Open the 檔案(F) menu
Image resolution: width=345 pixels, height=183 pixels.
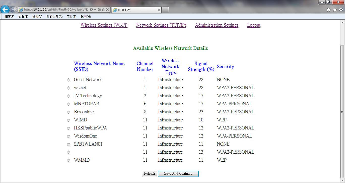click(10, 17)
